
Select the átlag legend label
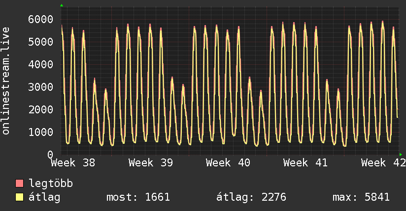pos(44,198)
